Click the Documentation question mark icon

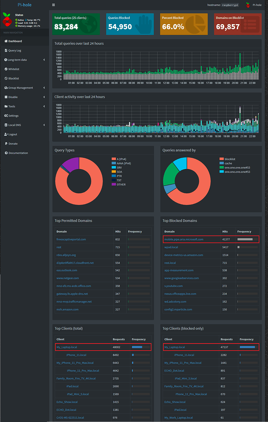[x=6, y=153]
